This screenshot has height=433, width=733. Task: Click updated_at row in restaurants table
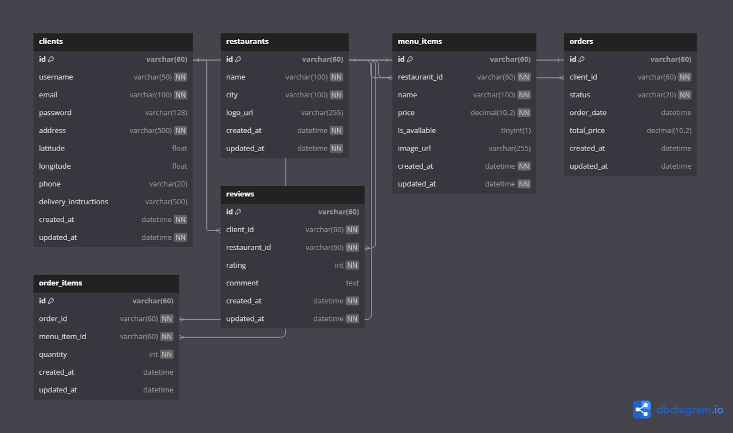285,148
